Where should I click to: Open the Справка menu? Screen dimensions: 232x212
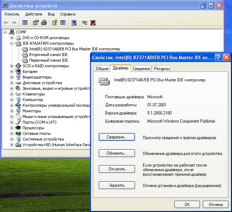[x=67, y=14]
